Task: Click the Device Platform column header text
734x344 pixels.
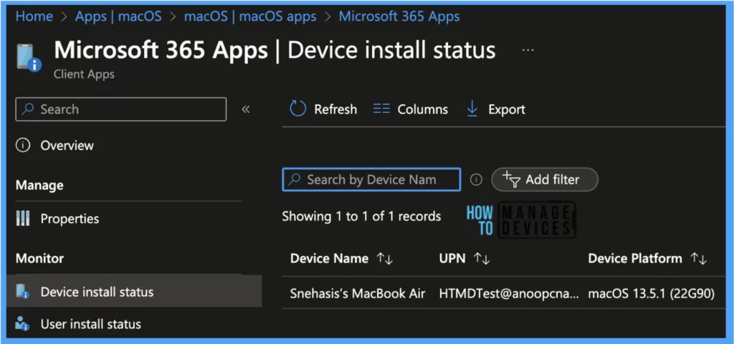Action: (x=635, y=259)
